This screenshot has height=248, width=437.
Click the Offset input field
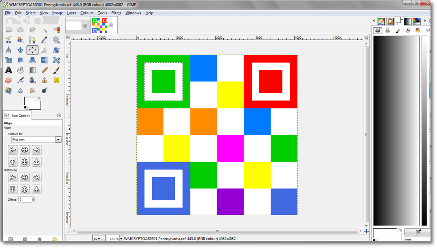(25, 200)
